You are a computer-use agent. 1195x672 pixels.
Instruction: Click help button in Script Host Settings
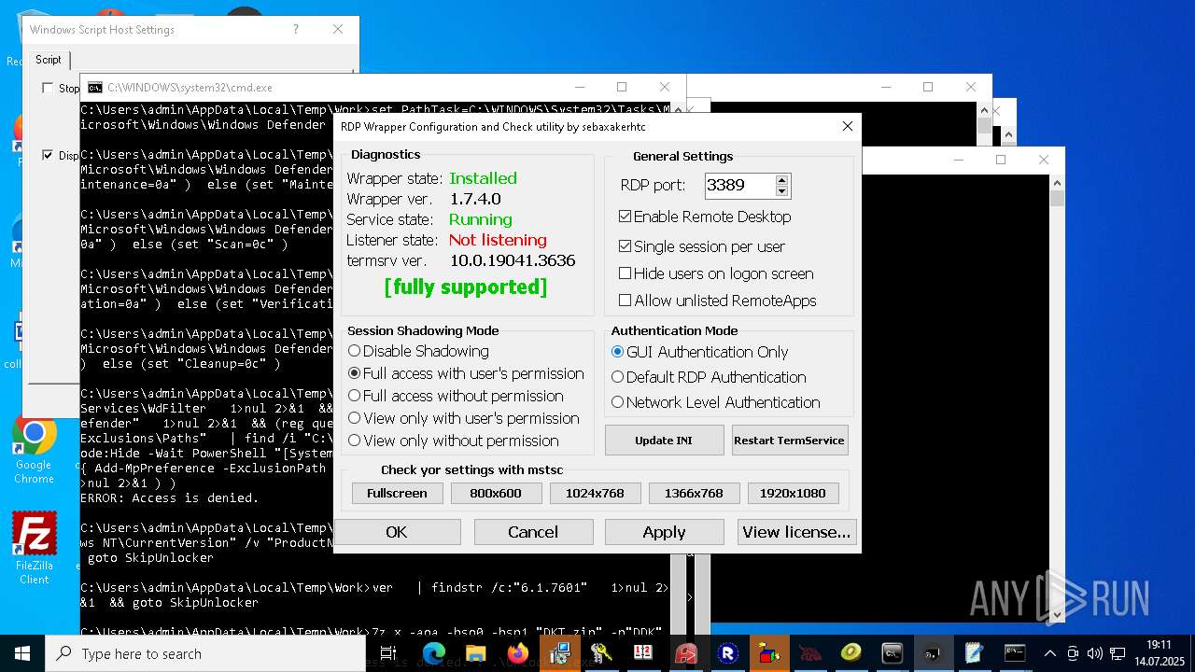pos(296,30)
